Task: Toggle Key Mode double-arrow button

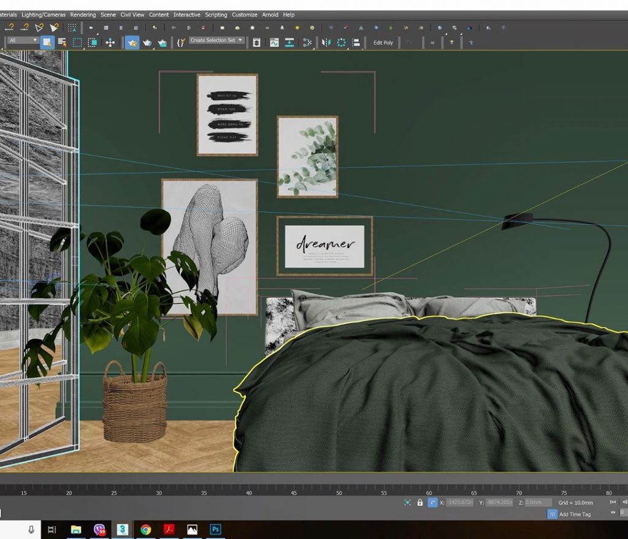Action: [613, 512]
